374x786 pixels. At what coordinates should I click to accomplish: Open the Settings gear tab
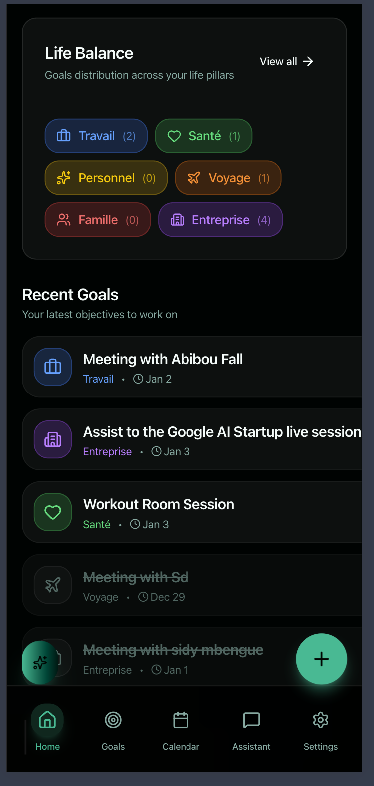tap(320, 728)
